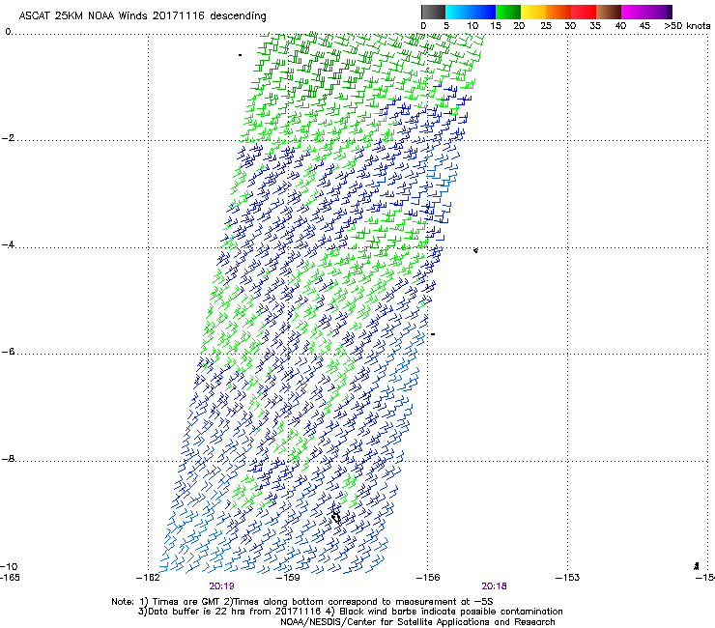Click the cyan 5-10 knots legend swatch

[458, 12]
